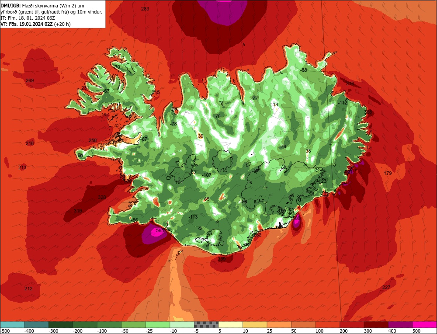Select the land value -107 in central Iceland
This screenshot has height=334, width=437.
pos(207,175)
